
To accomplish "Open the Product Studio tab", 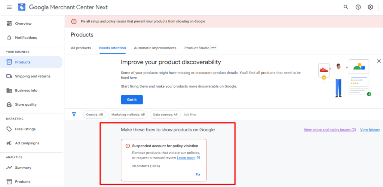I will coord(201,48).
